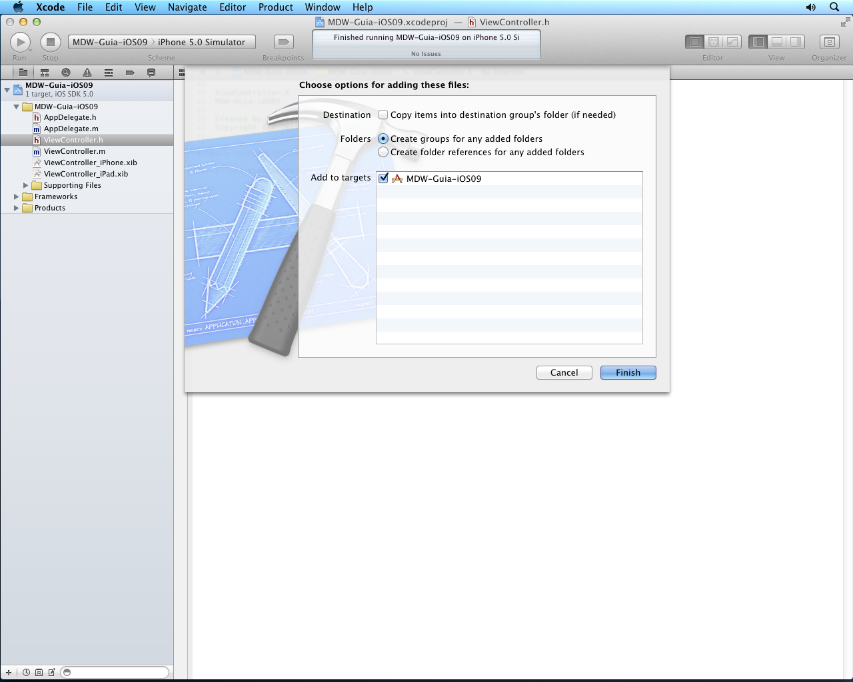Click the Run button in the toolbar
Image resolution: width=853 pixels, height=682 pixels.
point(21,42)
